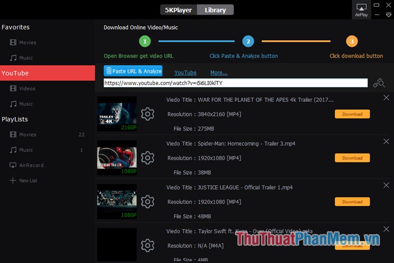Open the AirRecord playlist
This screenshot has height=263, width=394.
coord(27,165)
